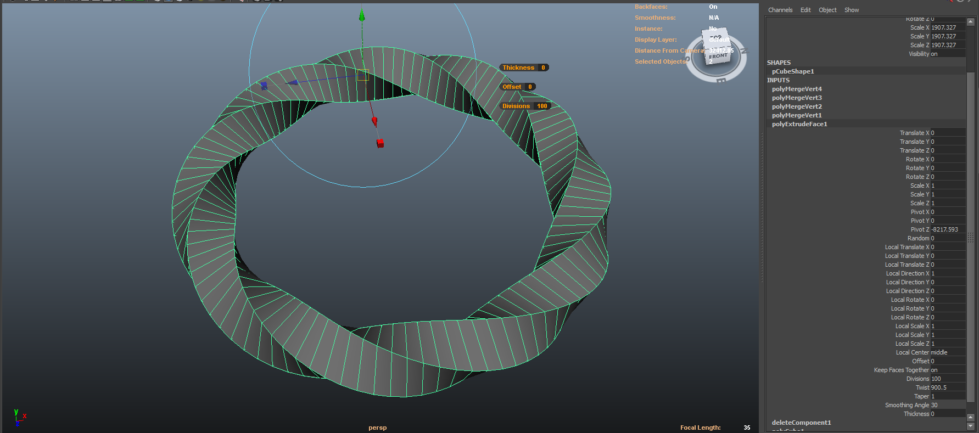The width and height of the screenshot is (979, 433).
Task: Click the Local Scale X value field
Action: 948,326
